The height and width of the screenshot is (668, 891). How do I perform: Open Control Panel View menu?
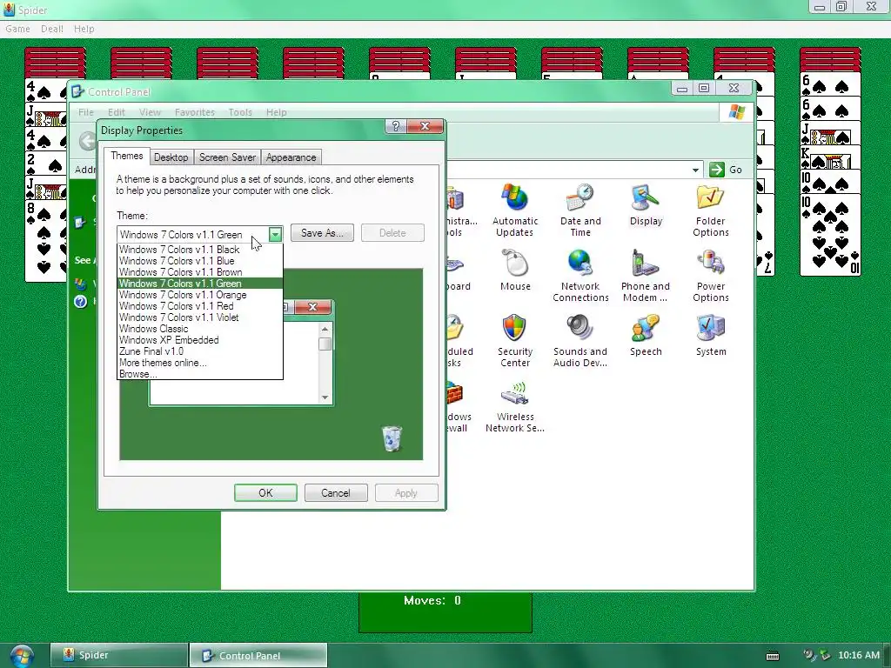point(150,112)
